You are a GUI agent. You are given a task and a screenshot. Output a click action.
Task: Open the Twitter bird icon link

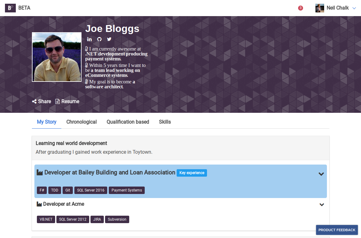pos(109,39)
